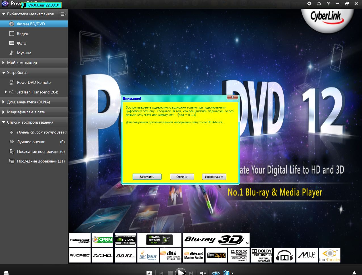Open the movie bookmark film-star icon
The height and width of the screenshot is (275, 362).
(149, 273)
